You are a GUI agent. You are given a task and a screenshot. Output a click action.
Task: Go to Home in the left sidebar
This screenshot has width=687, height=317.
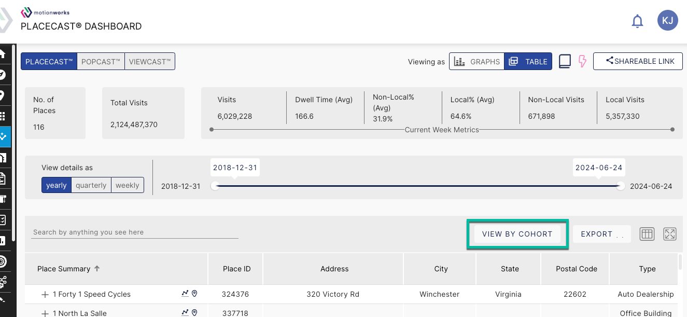click(3, 53)
